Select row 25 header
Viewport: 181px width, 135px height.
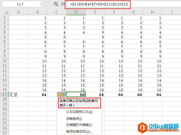click(5, 133)
